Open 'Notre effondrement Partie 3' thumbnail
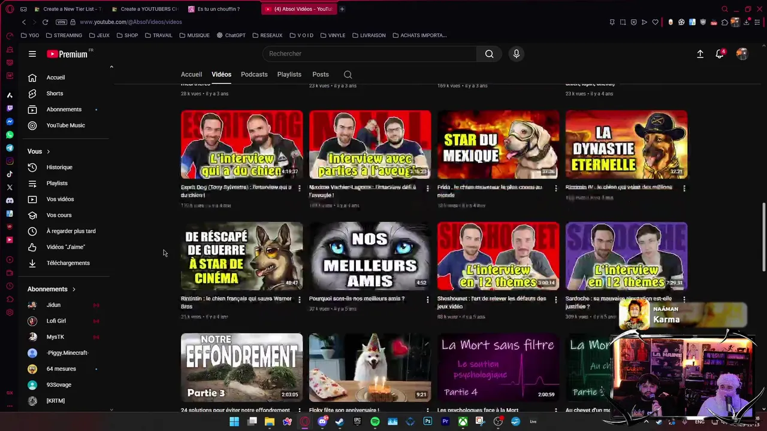Viewport: 767px width, 431px height. (x=242, y=368)
